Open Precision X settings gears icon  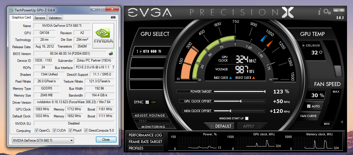tap(327, 12)
